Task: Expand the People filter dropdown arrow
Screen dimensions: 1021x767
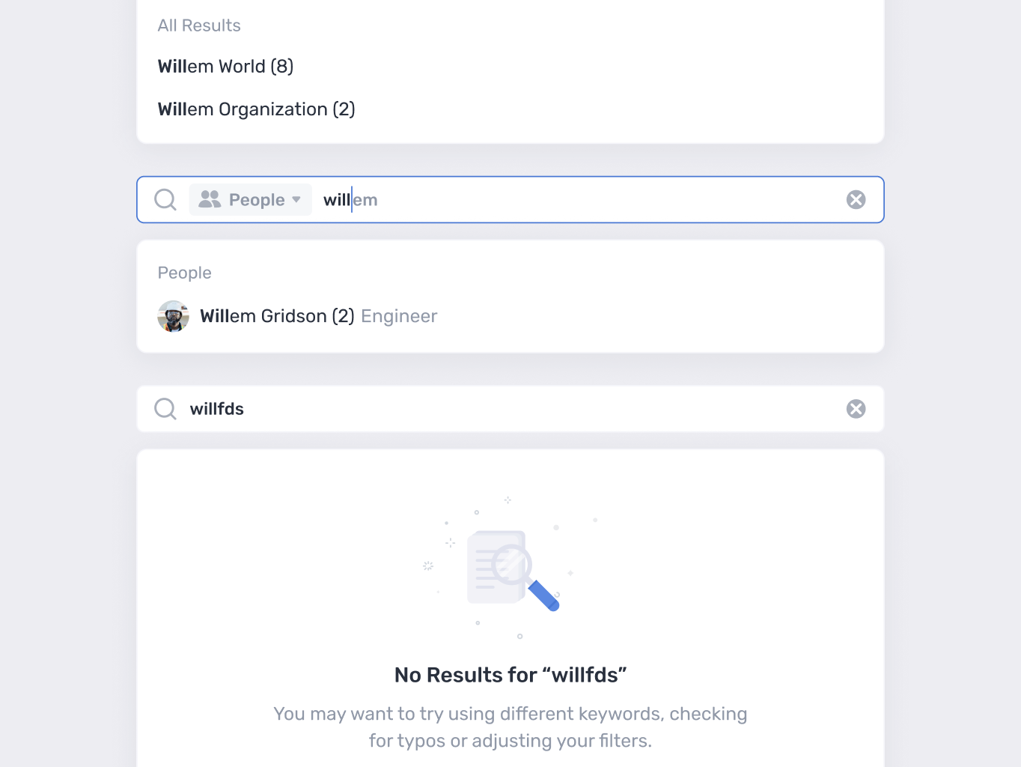Action: (296, 199)
